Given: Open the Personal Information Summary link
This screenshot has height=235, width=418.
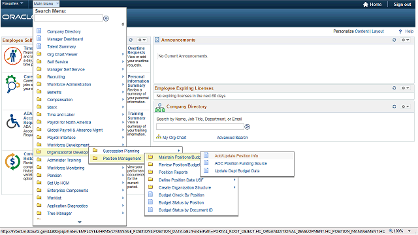Looking at the screenshot, I should [138, 81].
